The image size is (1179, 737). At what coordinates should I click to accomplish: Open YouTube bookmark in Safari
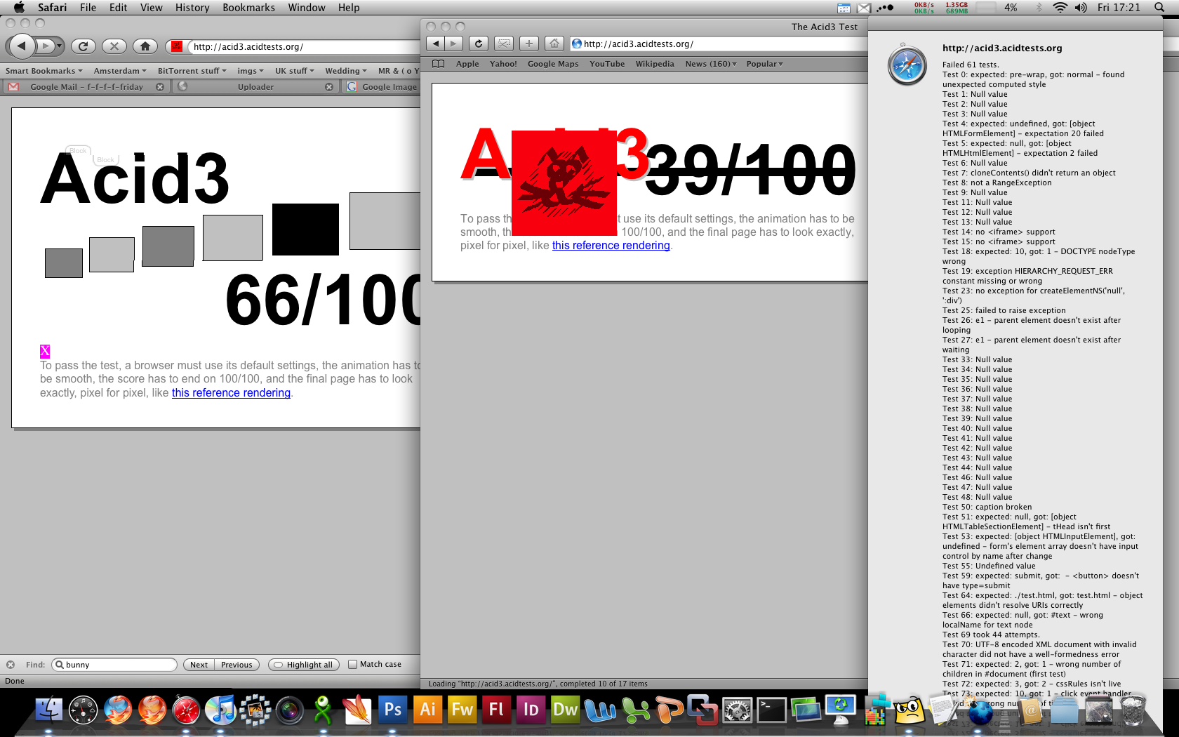(x=607, y=64)
